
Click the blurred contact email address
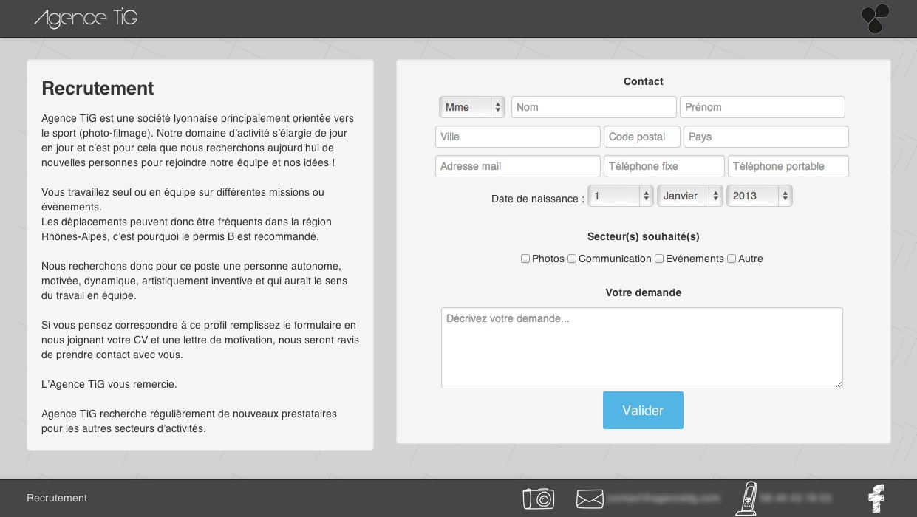click(x=663, y=499)
